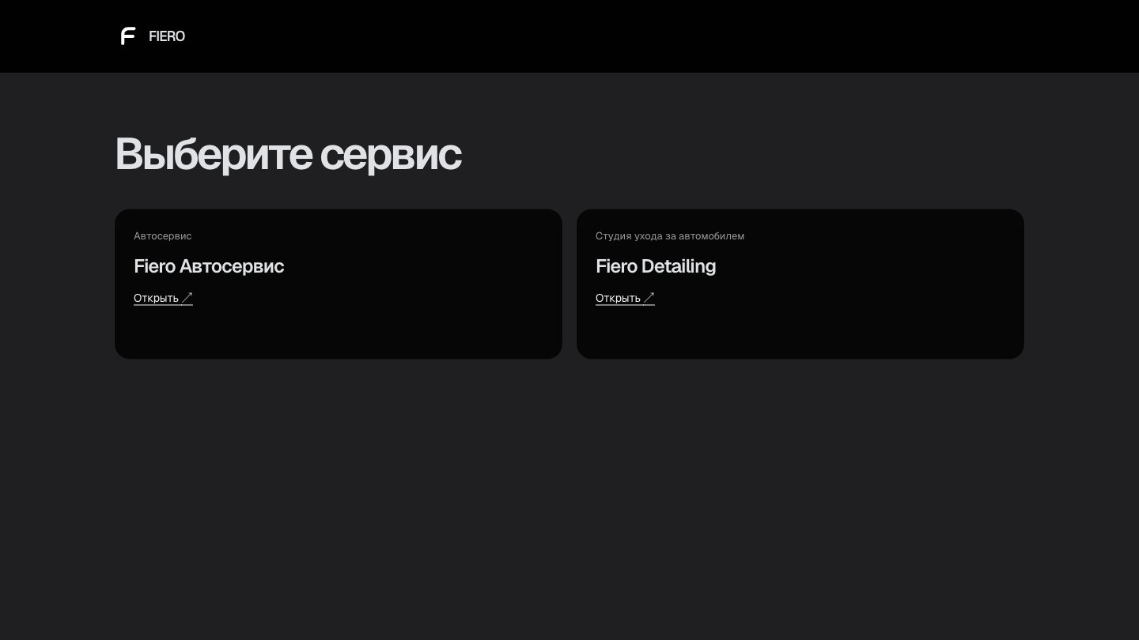Click the Студия ухода за автомобилем label
This screenshot has width=1139, height=640.
670,236
